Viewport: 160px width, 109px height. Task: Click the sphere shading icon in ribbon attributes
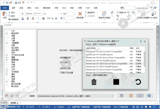tap(43, 18)
